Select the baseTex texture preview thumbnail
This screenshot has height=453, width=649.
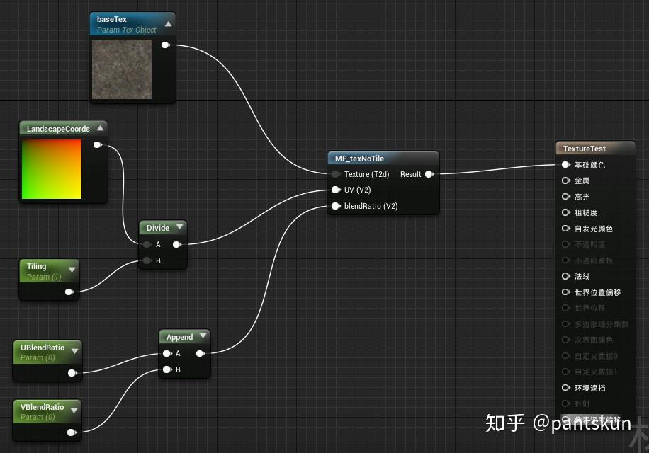pos(122,69)
